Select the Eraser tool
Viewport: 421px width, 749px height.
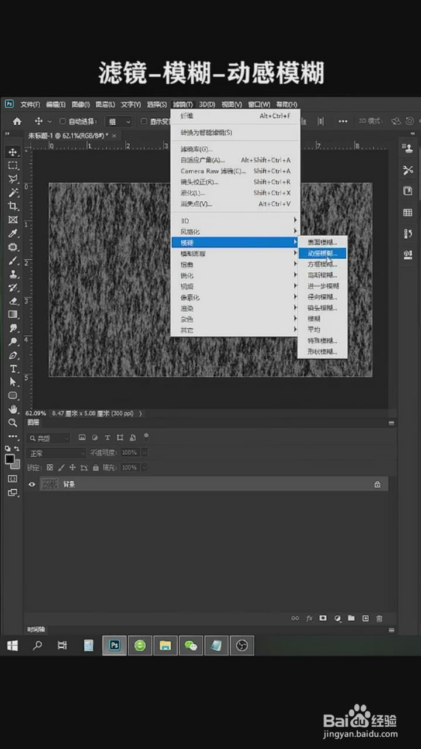13,301
